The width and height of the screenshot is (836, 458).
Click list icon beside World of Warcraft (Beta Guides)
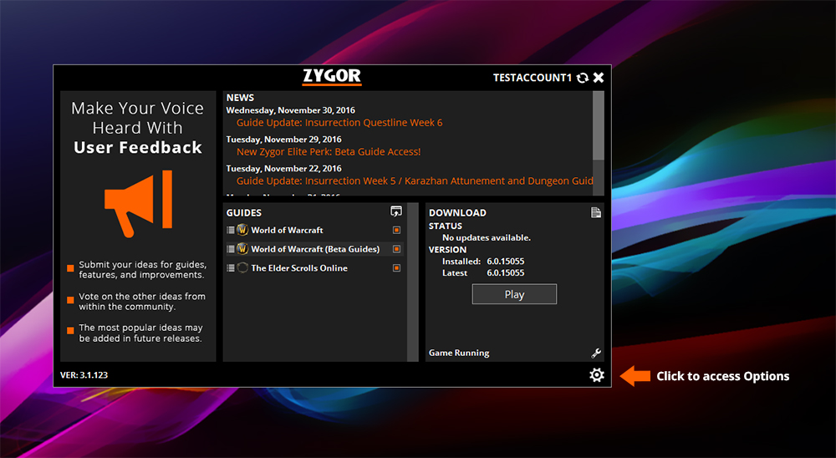pyautogui.click(x=231, y=249)
